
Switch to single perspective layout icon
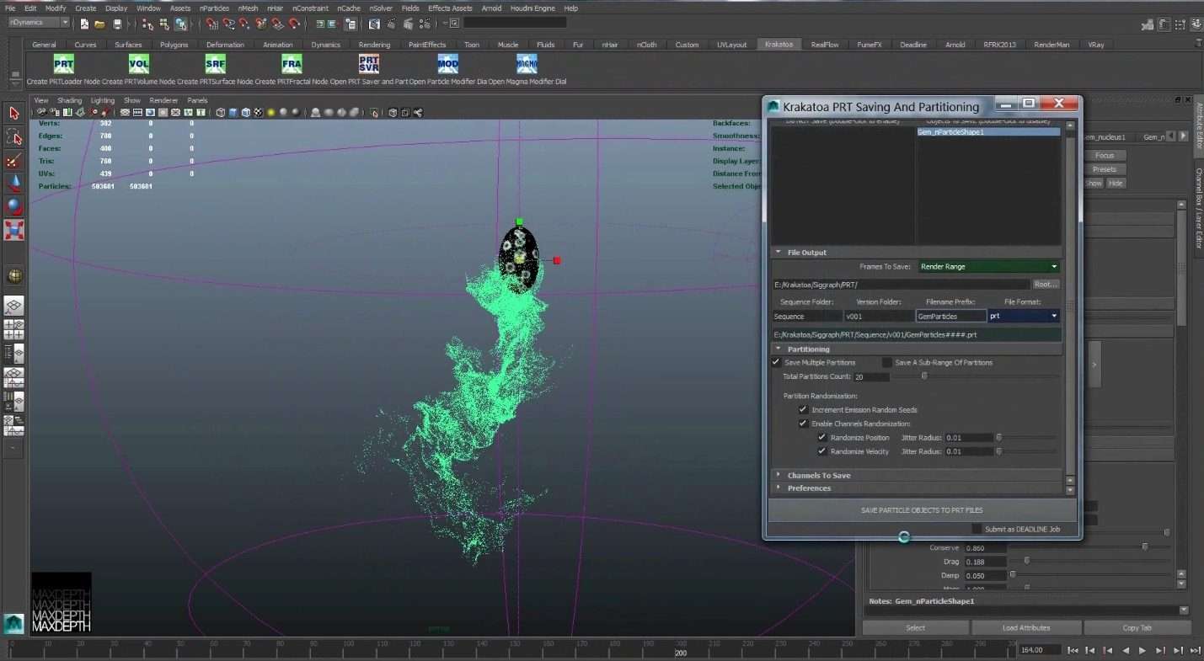[14, 306]
